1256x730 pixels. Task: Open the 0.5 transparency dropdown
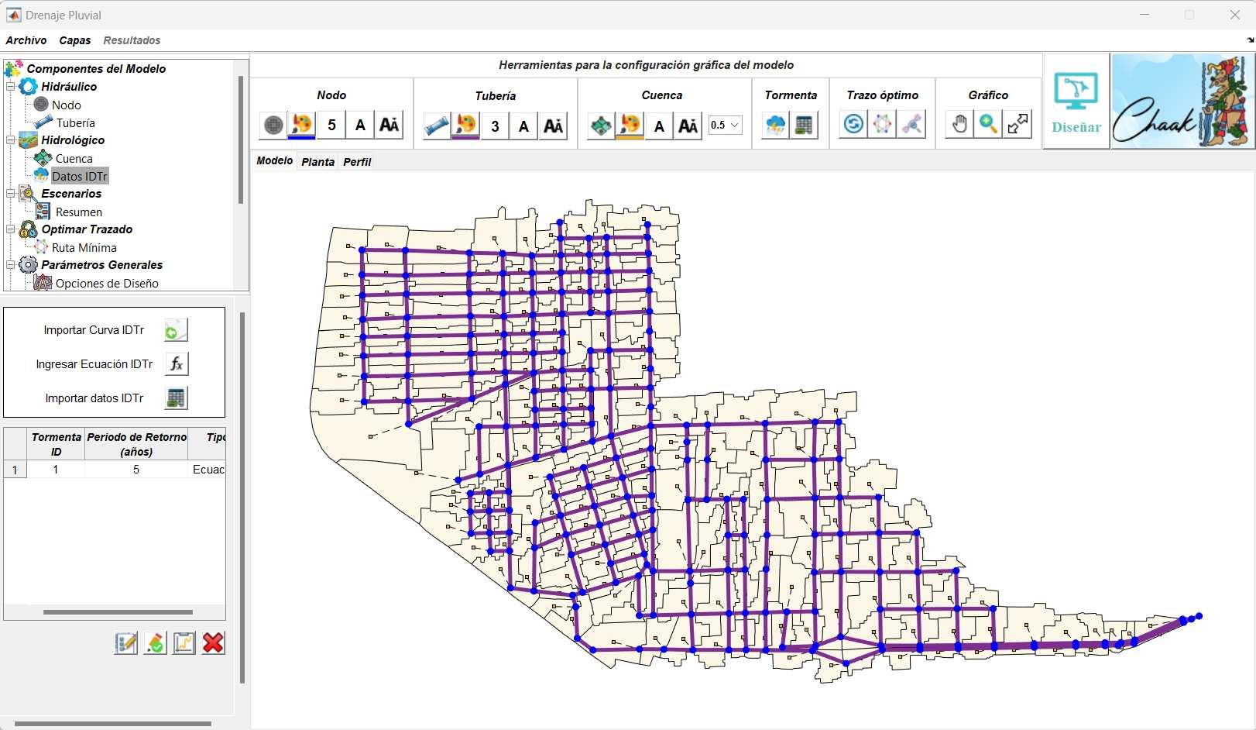[726, 125]
